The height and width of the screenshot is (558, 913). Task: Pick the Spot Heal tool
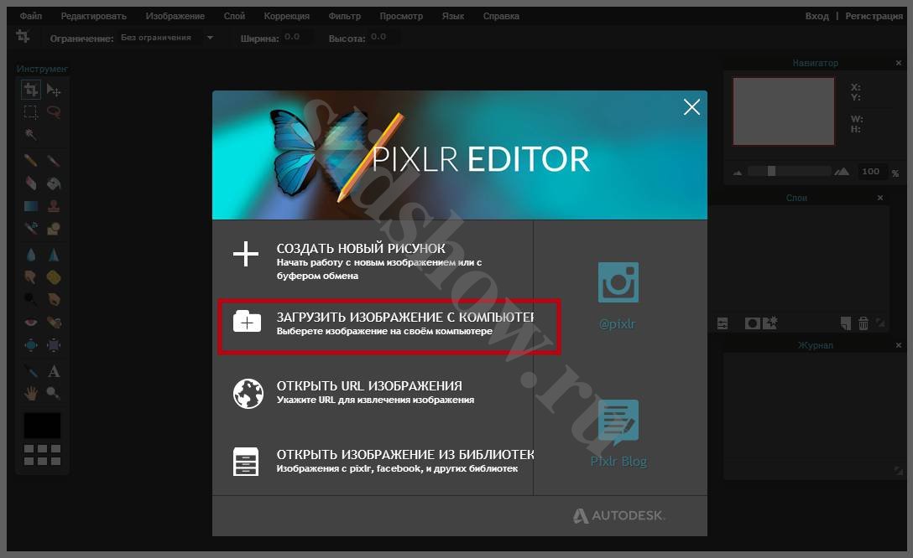[54, 322]
